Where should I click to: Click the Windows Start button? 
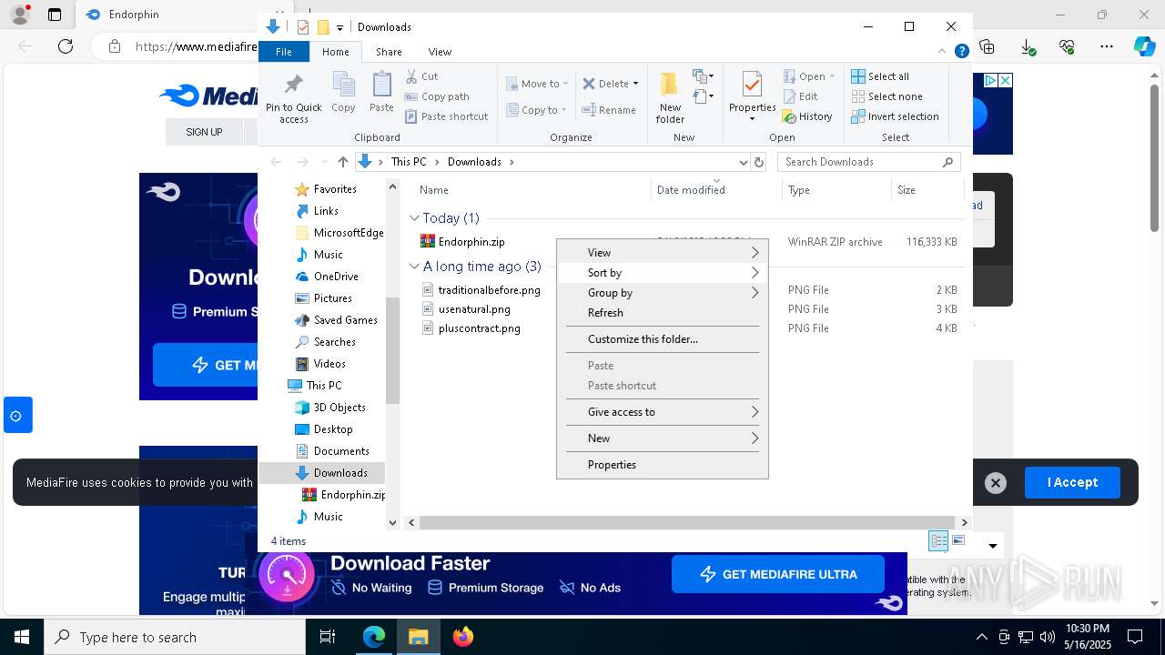click(21, 637)
